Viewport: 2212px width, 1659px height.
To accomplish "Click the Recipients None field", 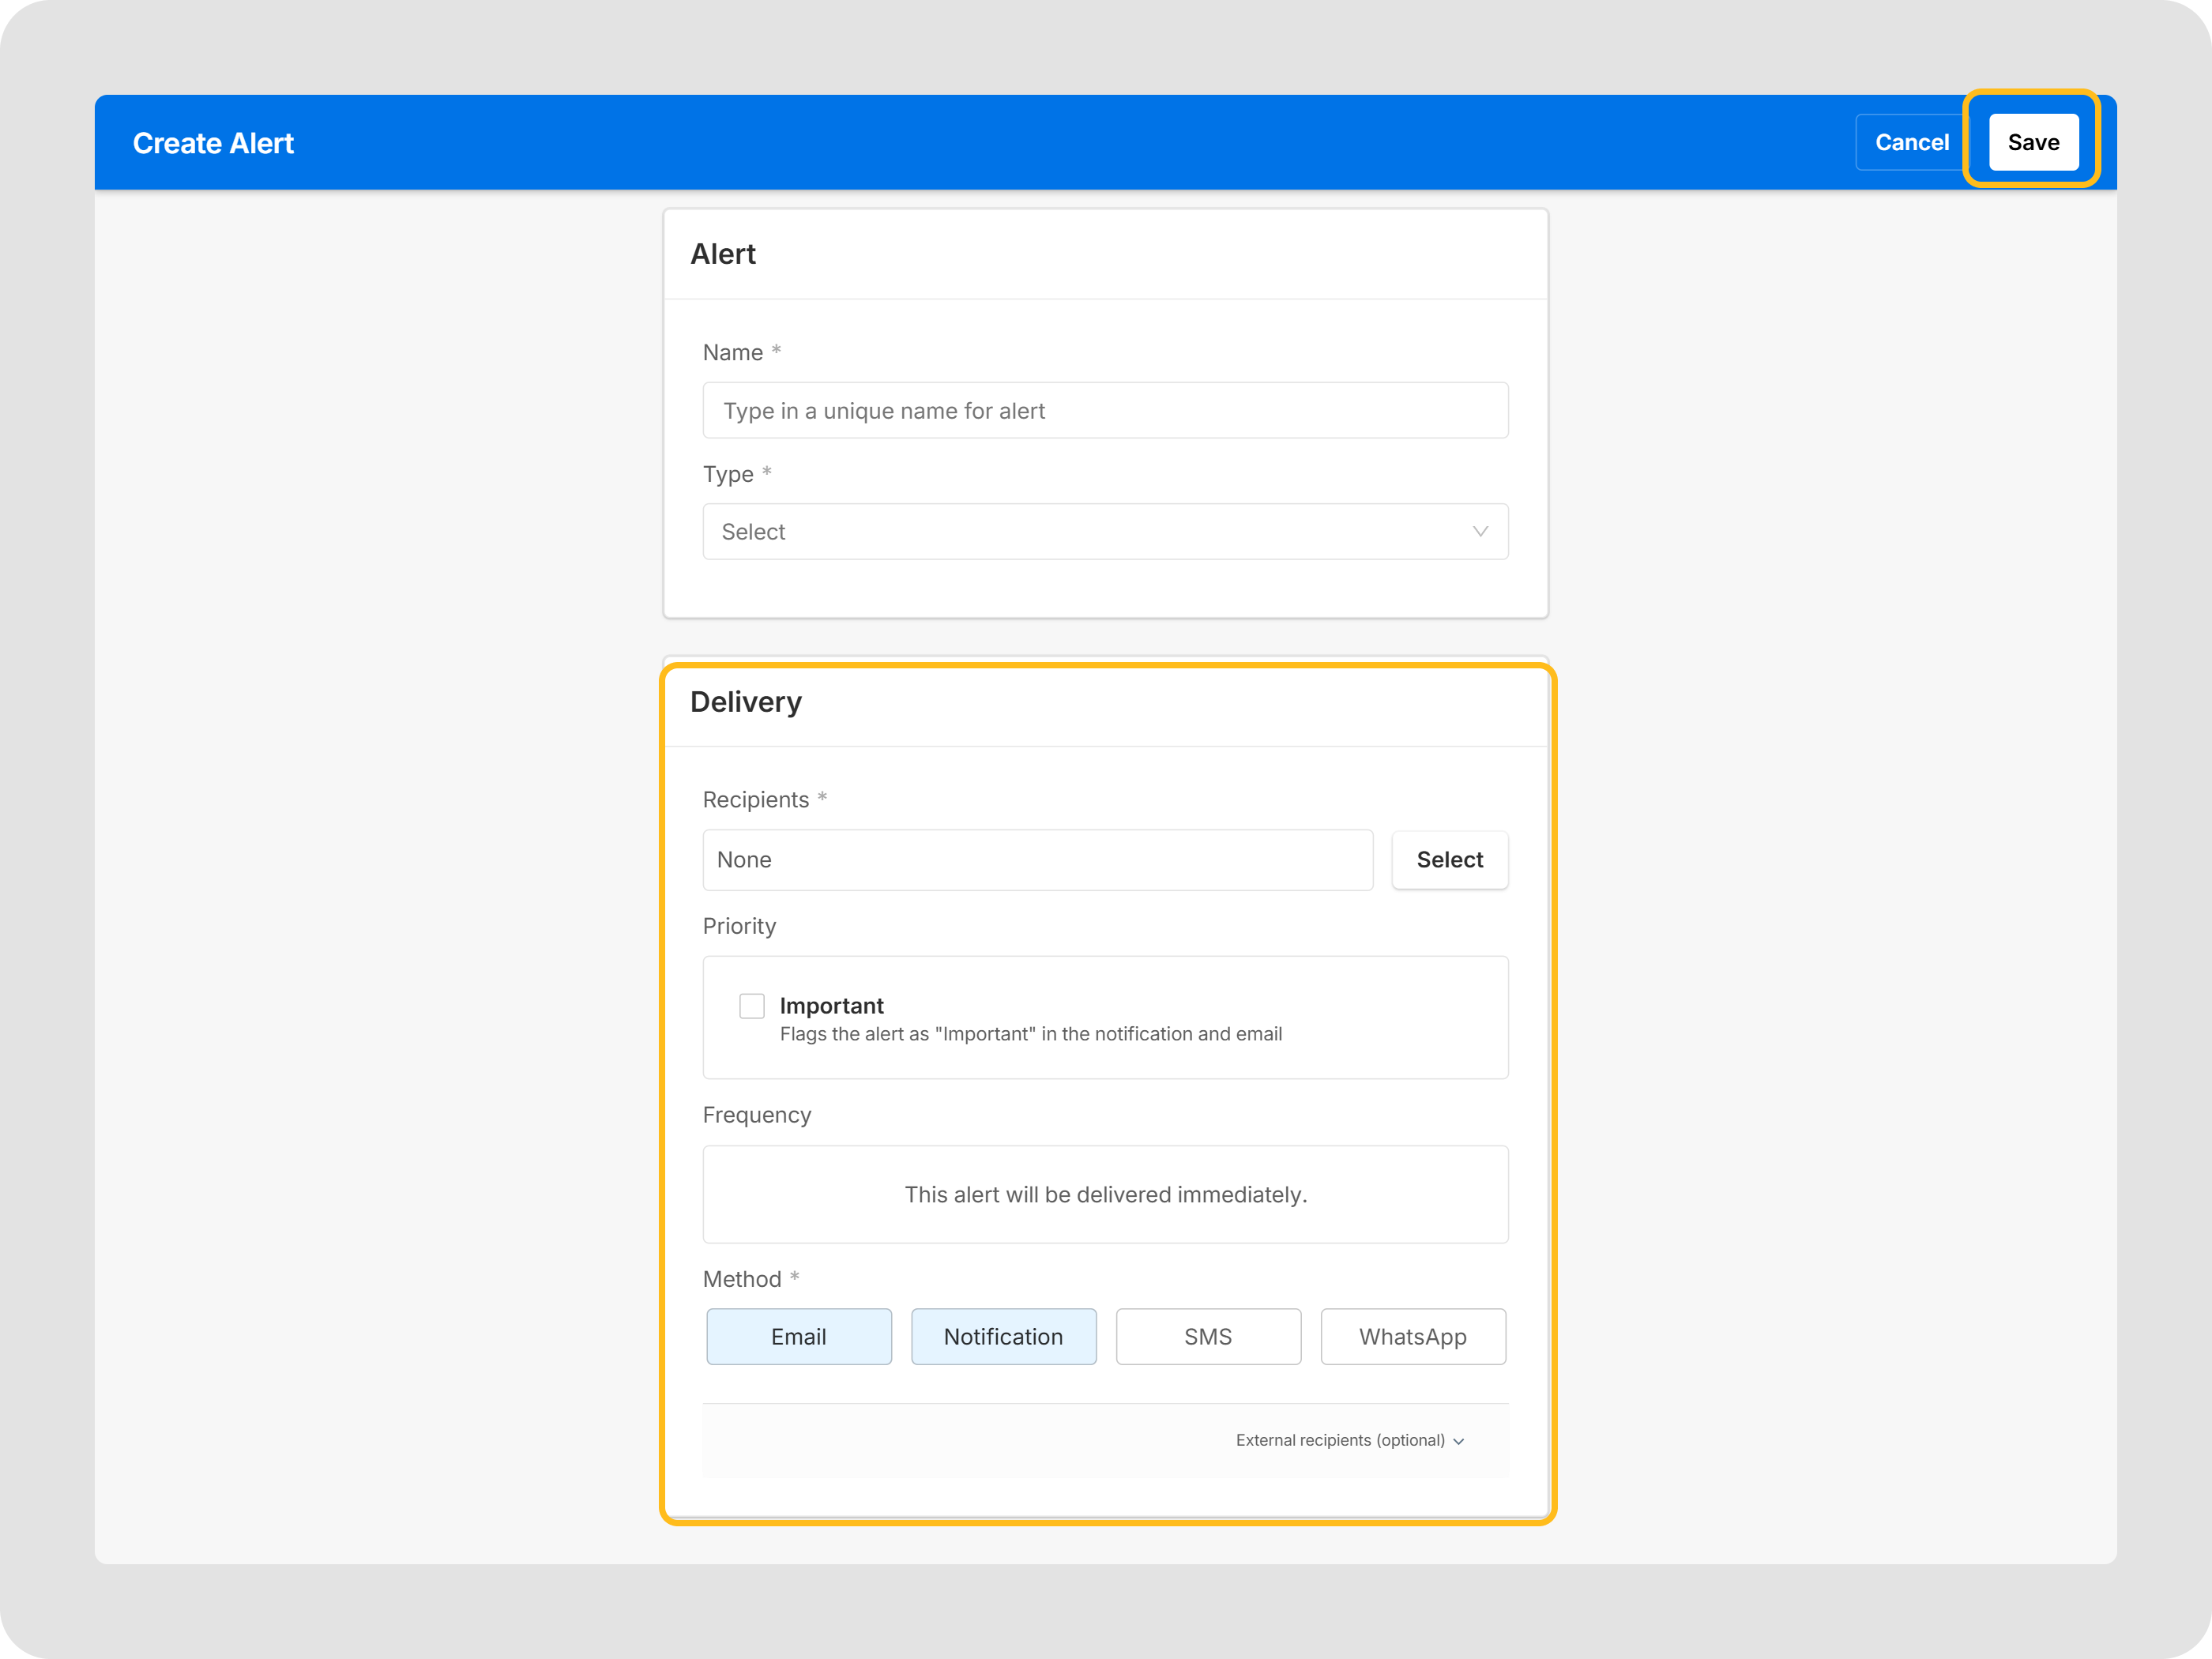I will click(1037, 859).
